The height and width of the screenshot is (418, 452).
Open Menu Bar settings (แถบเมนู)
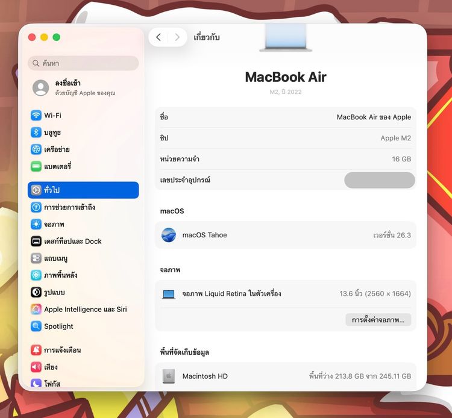[x=83, y=258]
